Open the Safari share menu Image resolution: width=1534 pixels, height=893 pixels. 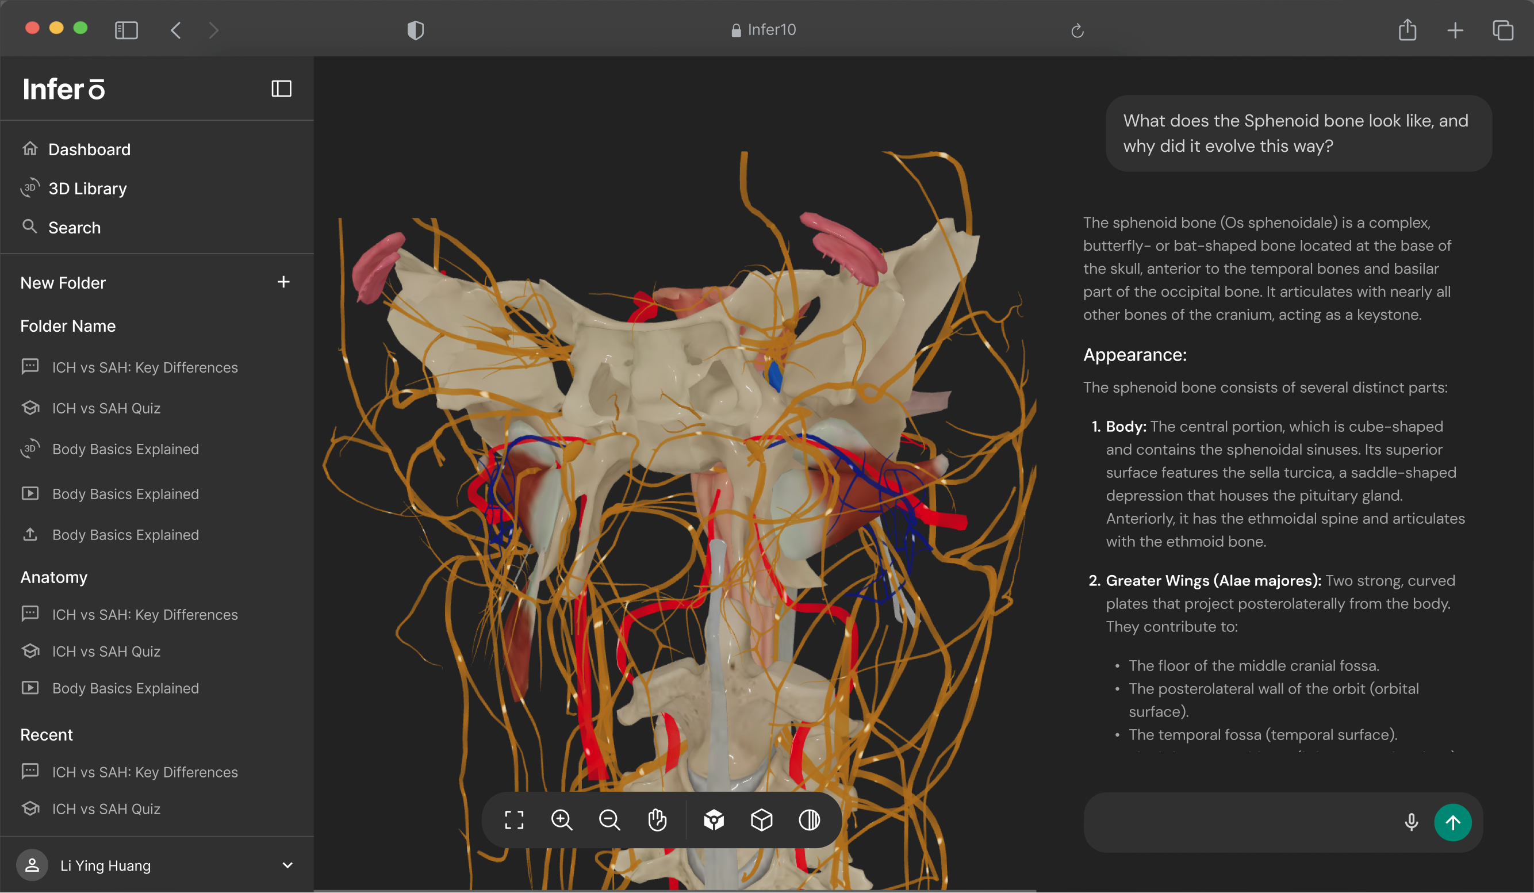click(x=1407, y=29)
